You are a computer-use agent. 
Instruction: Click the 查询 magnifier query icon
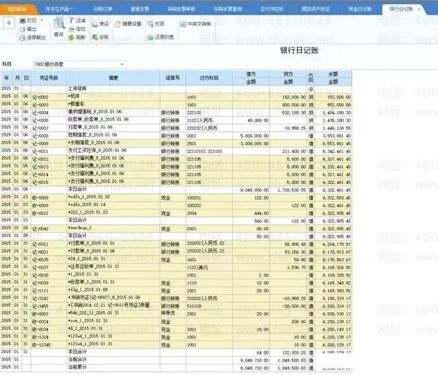[x=59, y=23]
